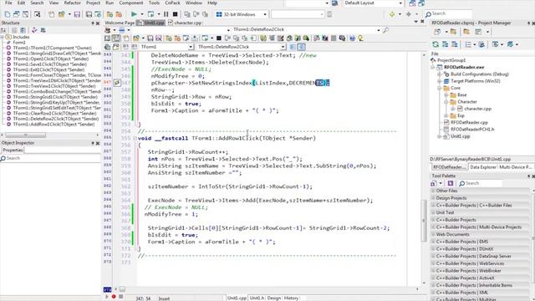535x301 pixels.
Task: Click the Tool Palette search field
Action: tap(481, 183)
